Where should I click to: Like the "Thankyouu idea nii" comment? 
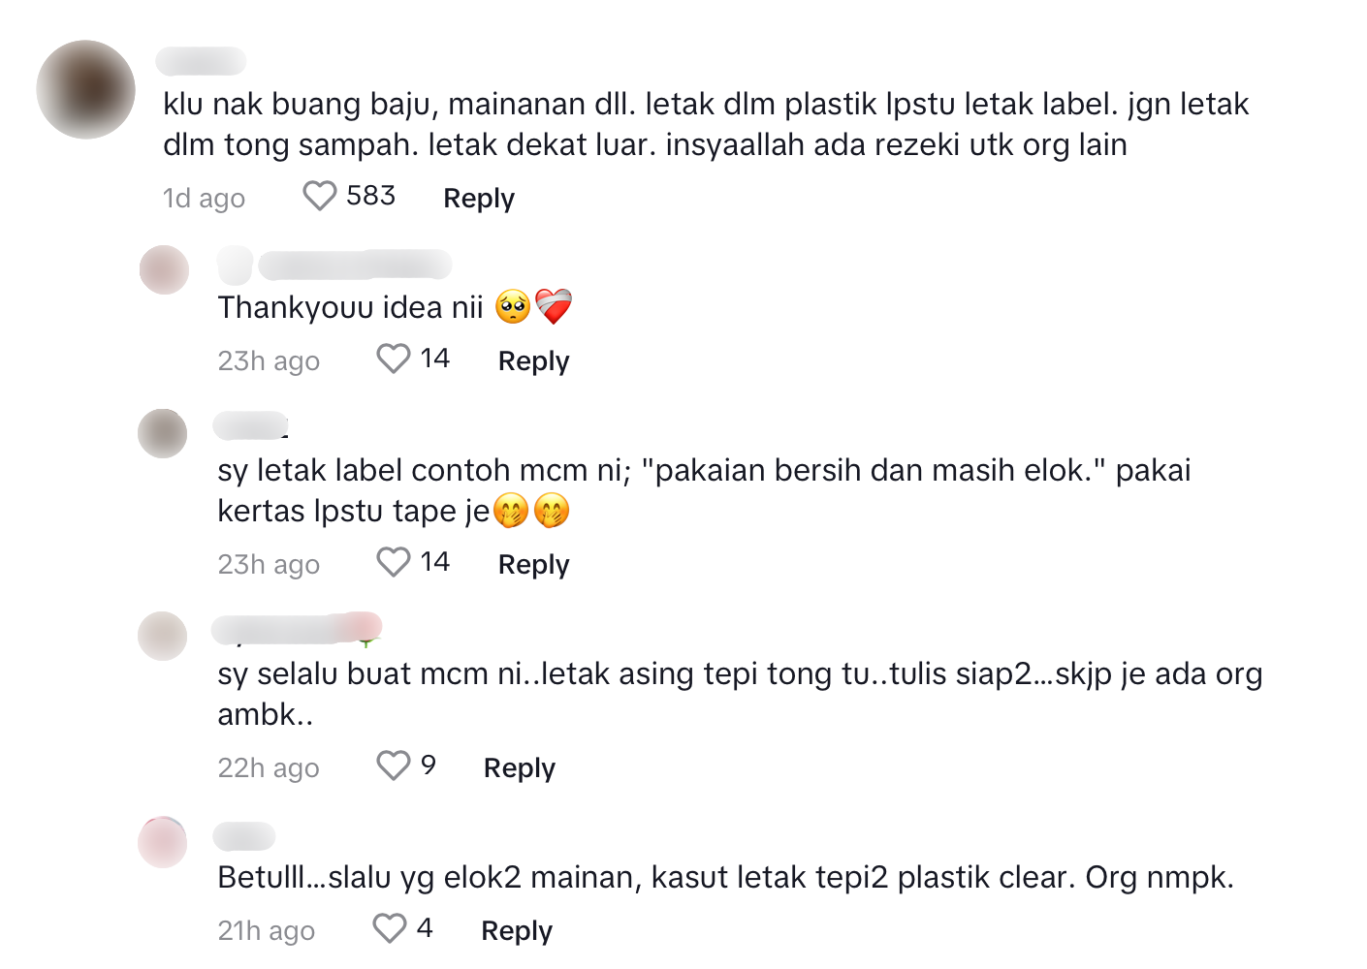(x=393, y=359)
